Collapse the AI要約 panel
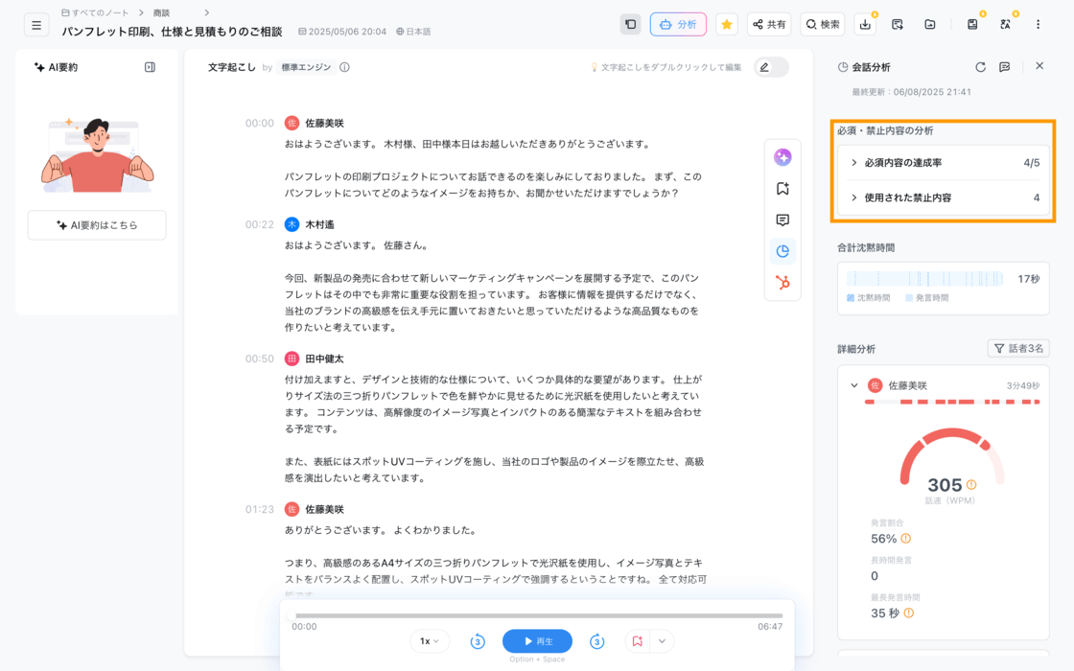Screen dimensions: 1074x671 tap(150, 67)
